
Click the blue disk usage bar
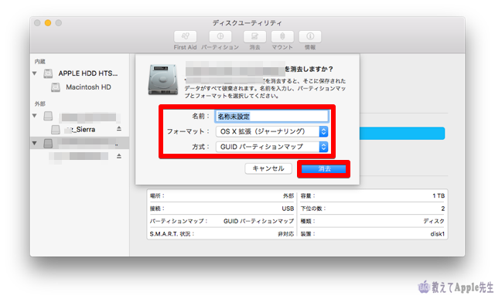402,134
